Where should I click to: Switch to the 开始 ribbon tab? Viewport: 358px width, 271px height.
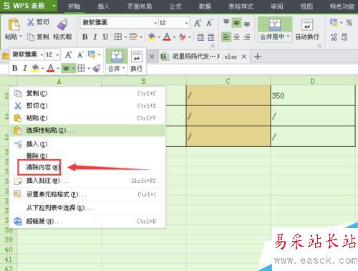(x=74, y=6)
